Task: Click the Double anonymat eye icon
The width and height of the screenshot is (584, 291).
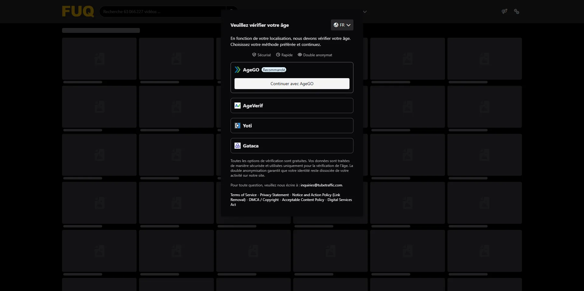Action: tap(300, 55)
